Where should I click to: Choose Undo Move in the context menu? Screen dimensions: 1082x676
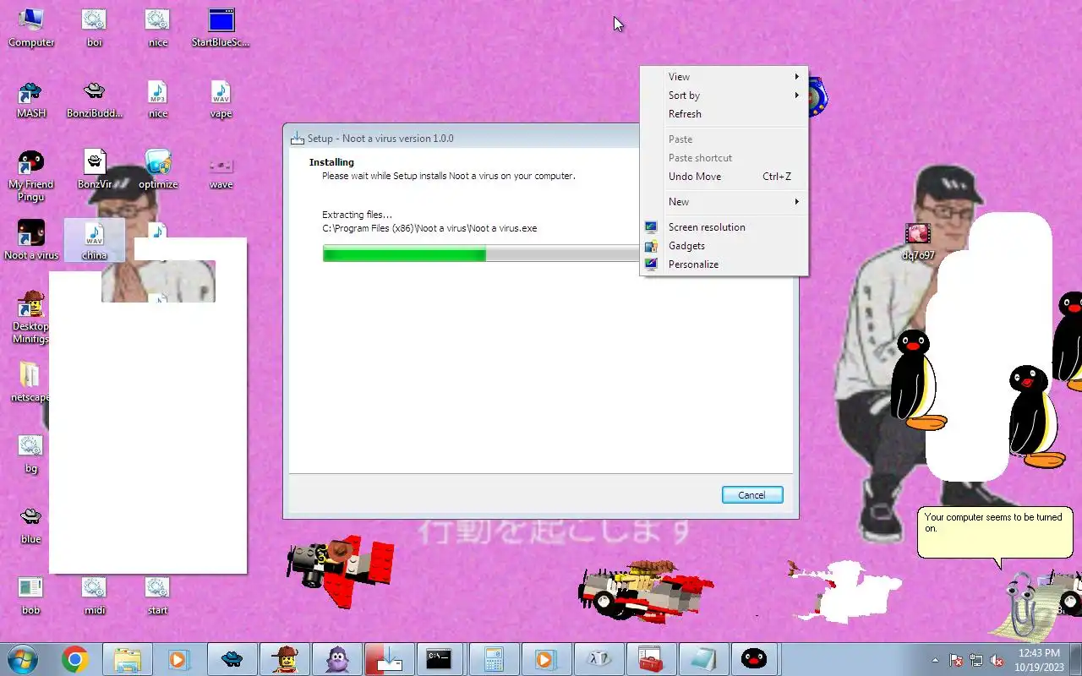click(x=724, y=177)
